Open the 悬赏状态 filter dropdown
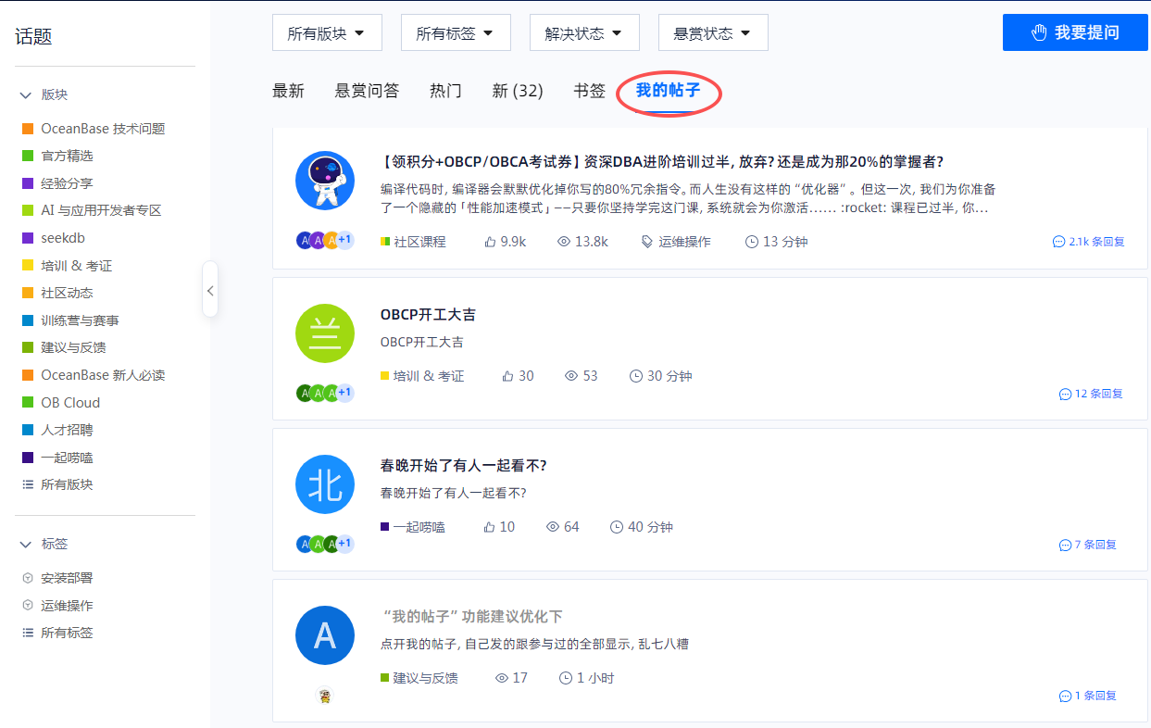Screen dimensions: 1151x728 [713, 33]
